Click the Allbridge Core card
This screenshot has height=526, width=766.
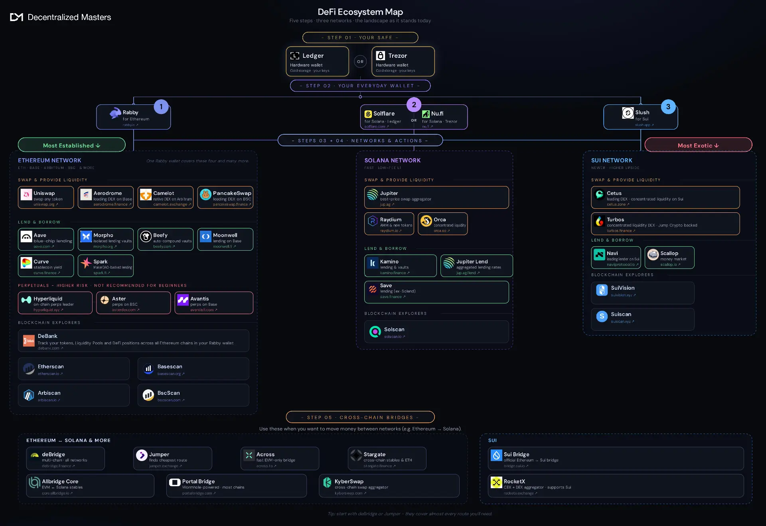point(90,485)
